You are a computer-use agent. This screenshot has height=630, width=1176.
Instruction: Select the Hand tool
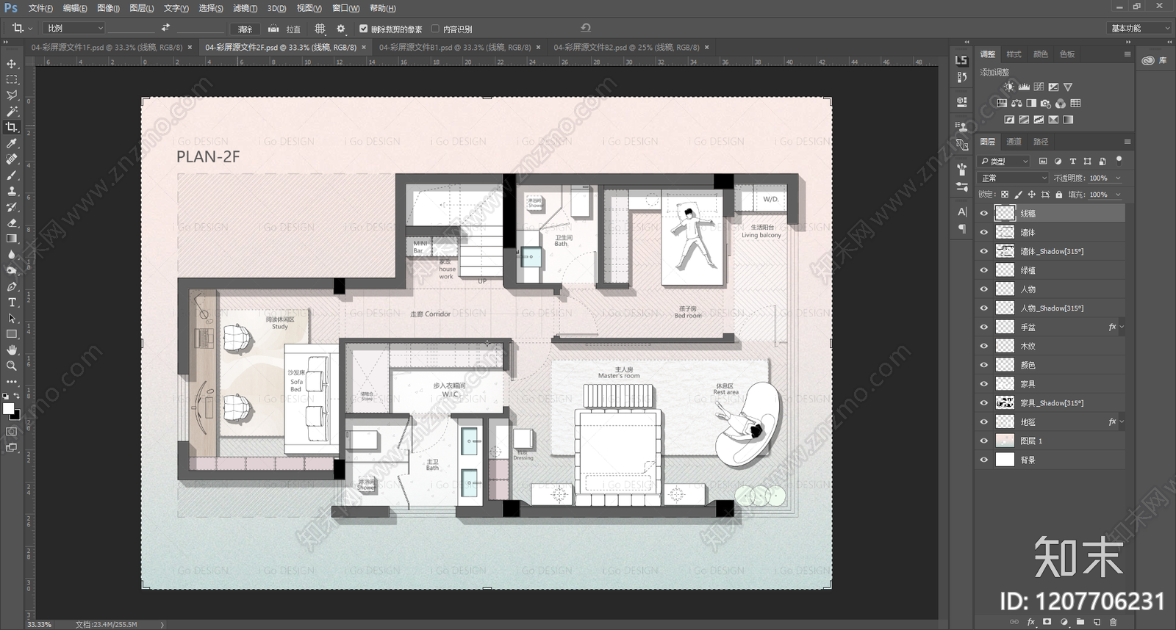pyautogui.click(x=12, y=350)
